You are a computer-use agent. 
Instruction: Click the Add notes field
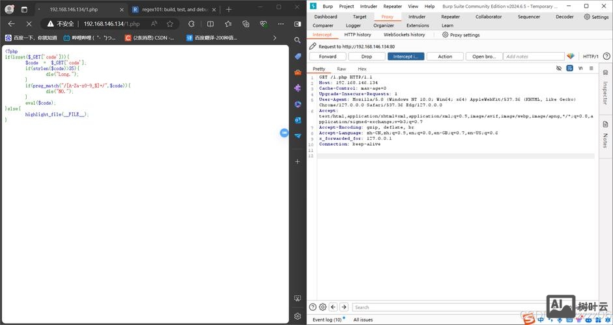(x=534, y=57)
